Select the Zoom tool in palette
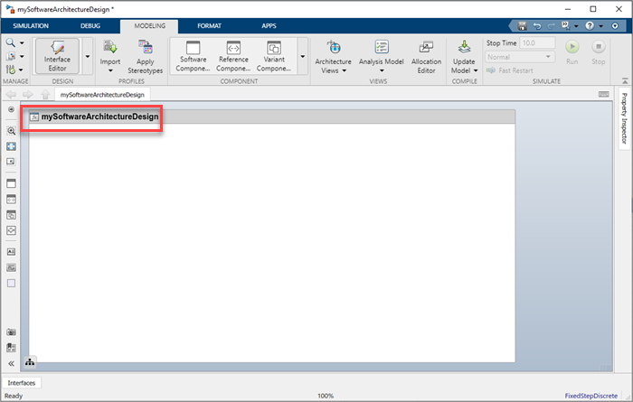 pyautogui.click(x=11, y=131)
